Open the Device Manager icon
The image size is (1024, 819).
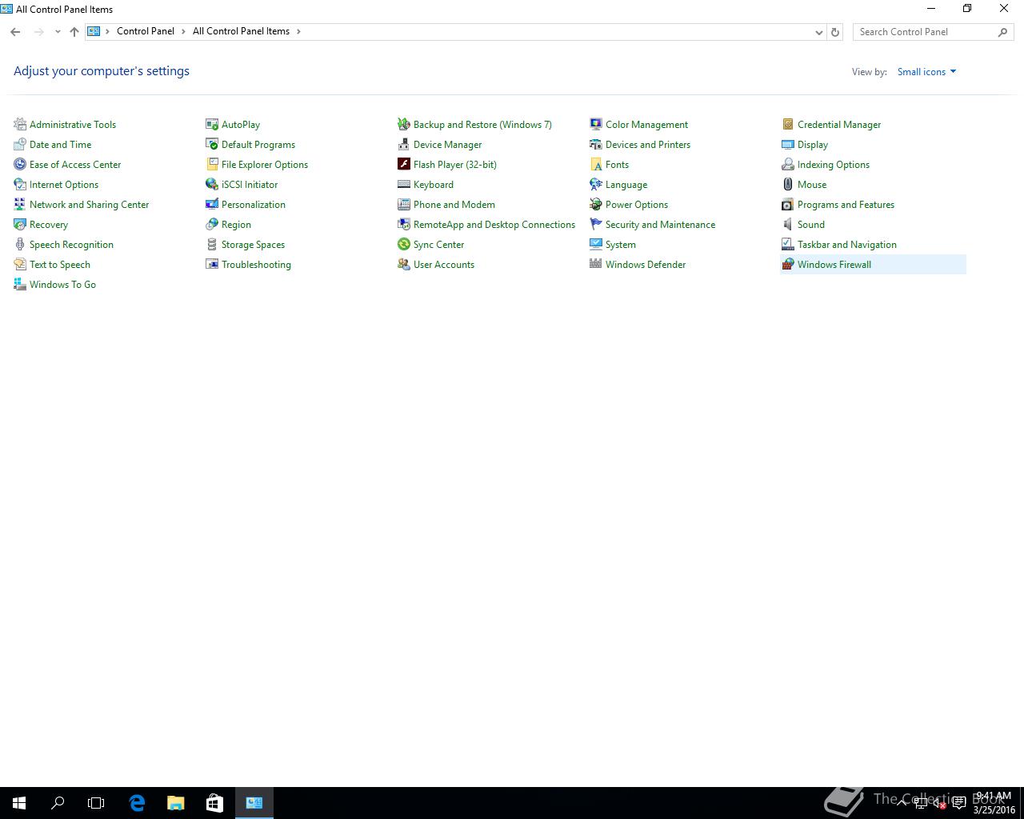point(404,144)
